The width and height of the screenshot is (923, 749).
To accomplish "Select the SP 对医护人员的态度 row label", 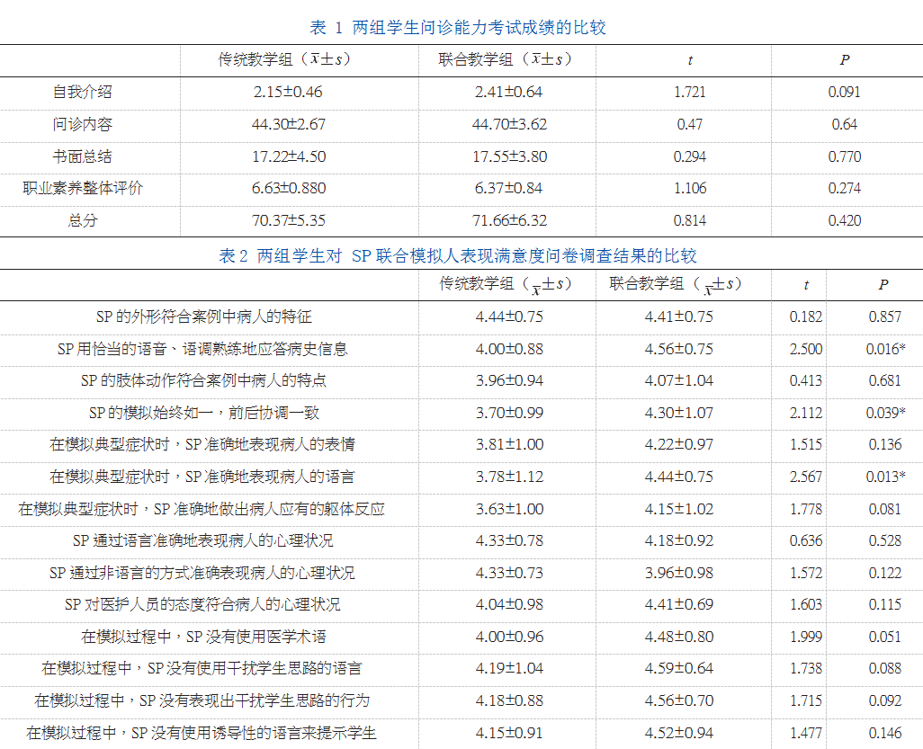I will pyautogui.click(x=202, y=604).
